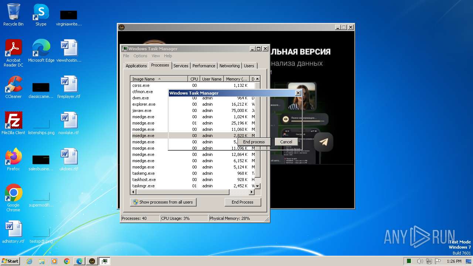The width and height of the screenshot is (473, 266).
Task: Open Task Manager View menu
Action: pos(156,56)
